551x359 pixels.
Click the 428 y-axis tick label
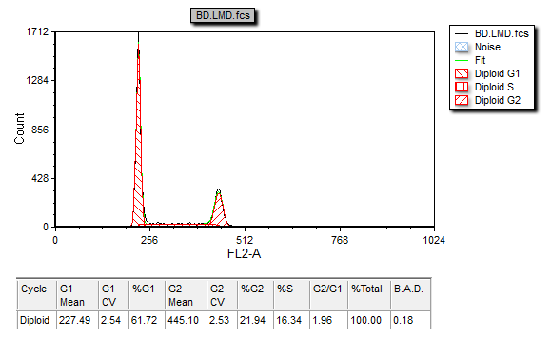click(40, 178)
